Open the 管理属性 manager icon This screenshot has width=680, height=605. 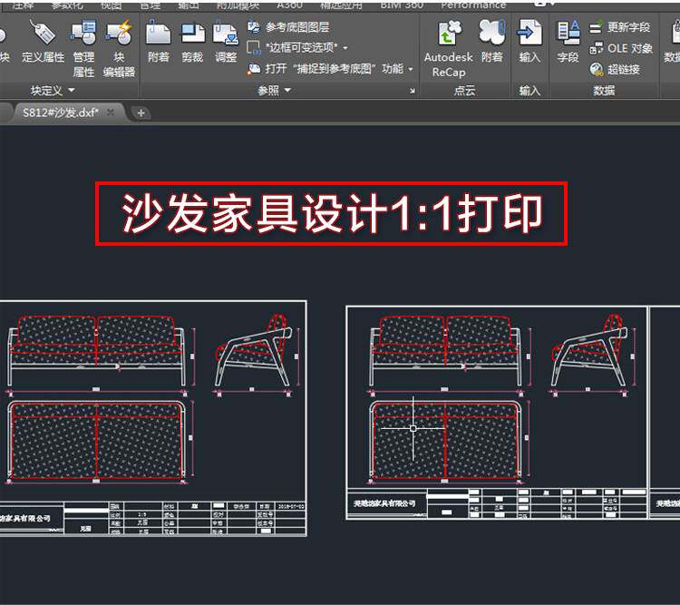point(83,33)
